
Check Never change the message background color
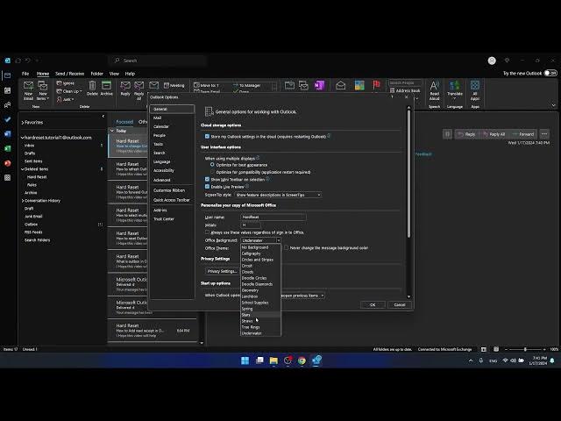[x=287, y=247]
